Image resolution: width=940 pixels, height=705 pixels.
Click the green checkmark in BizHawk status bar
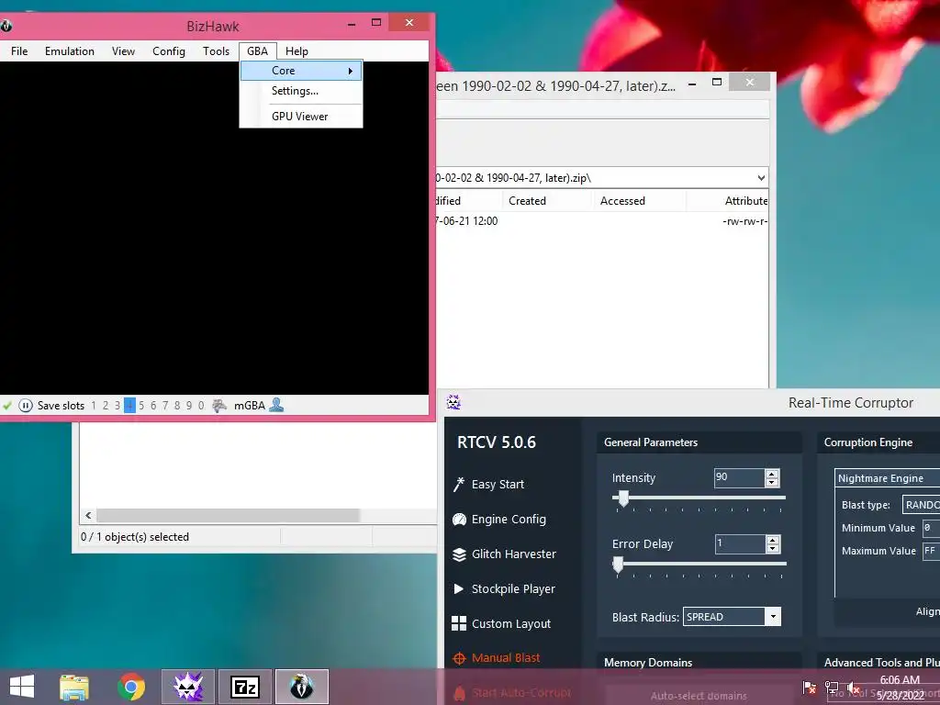(7, 405)
